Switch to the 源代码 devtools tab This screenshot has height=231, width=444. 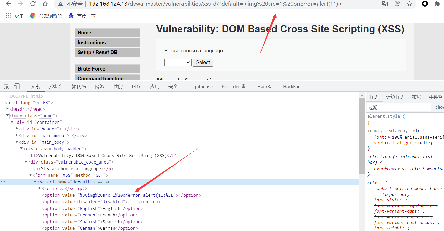[79, 87]
